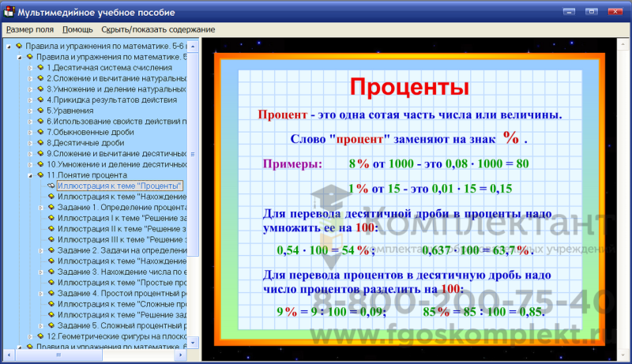Select Иллюстрация к теме "Проценты" item
This screenshot has width=632, height=364.
tap(120, 186)
